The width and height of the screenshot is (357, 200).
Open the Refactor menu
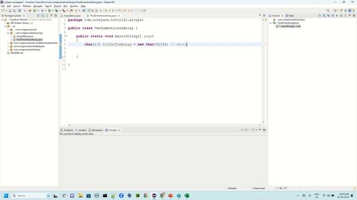27,6
